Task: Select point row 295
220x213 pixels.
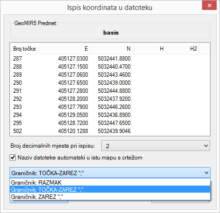Action: tap(110, 123)
